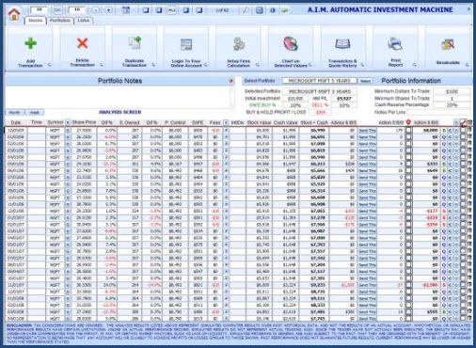476x348 pixels.
Task: Tick action checkbox in the $5,666 row
Action: point(408,170)
